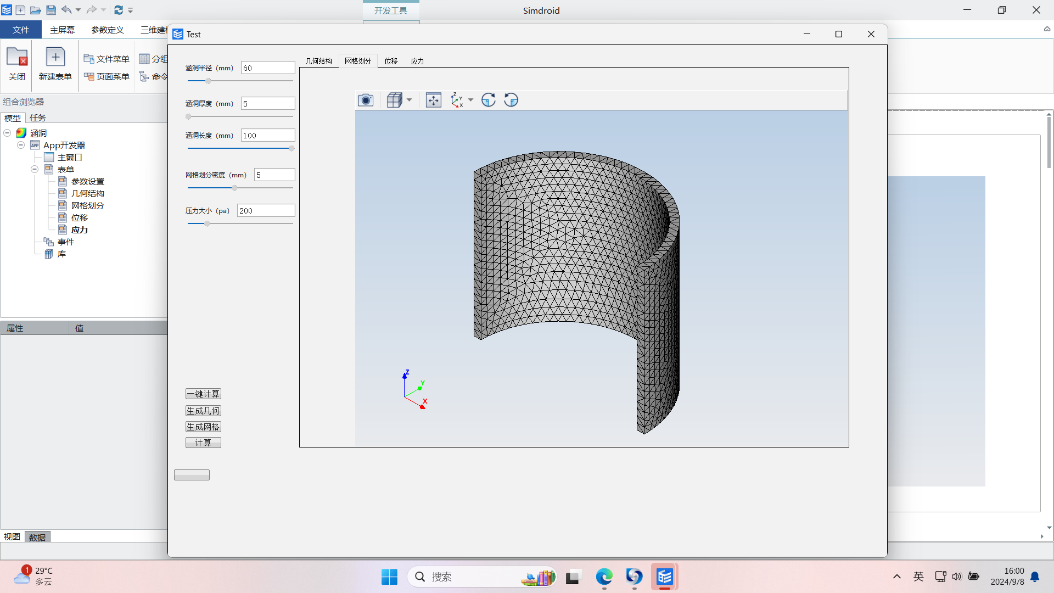The height and width of the screenshot is (593, 1054).
Task: Click the 网格划分密度 input field
Action: coord(274,175)
